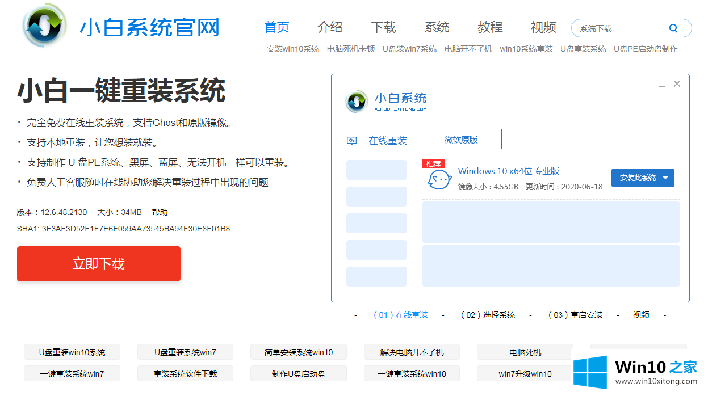Viewport: 704px width, 396px height.
Task: Click the 小白系统 app logo in preview window
Action: pyautogui.click(x=357, y=102)
